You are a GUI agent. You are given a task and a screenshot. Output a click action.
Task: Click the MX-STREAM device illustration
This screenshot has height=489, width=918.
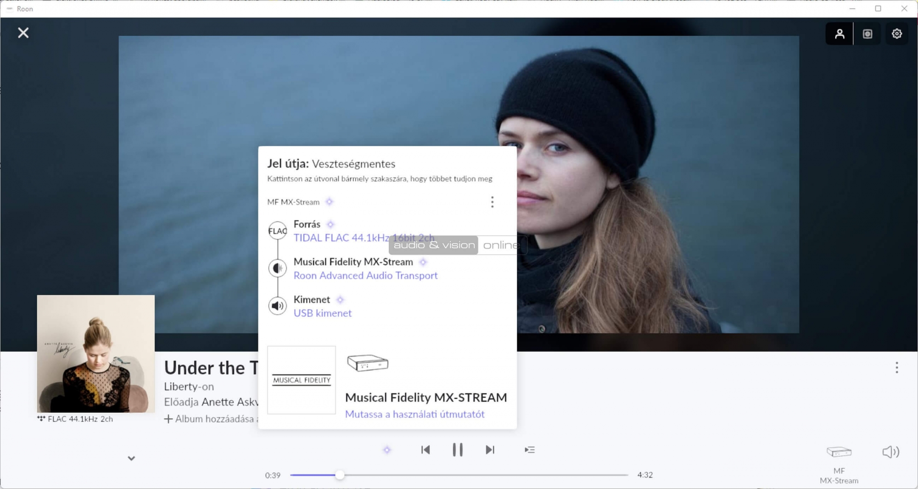(x=368, y=363)
